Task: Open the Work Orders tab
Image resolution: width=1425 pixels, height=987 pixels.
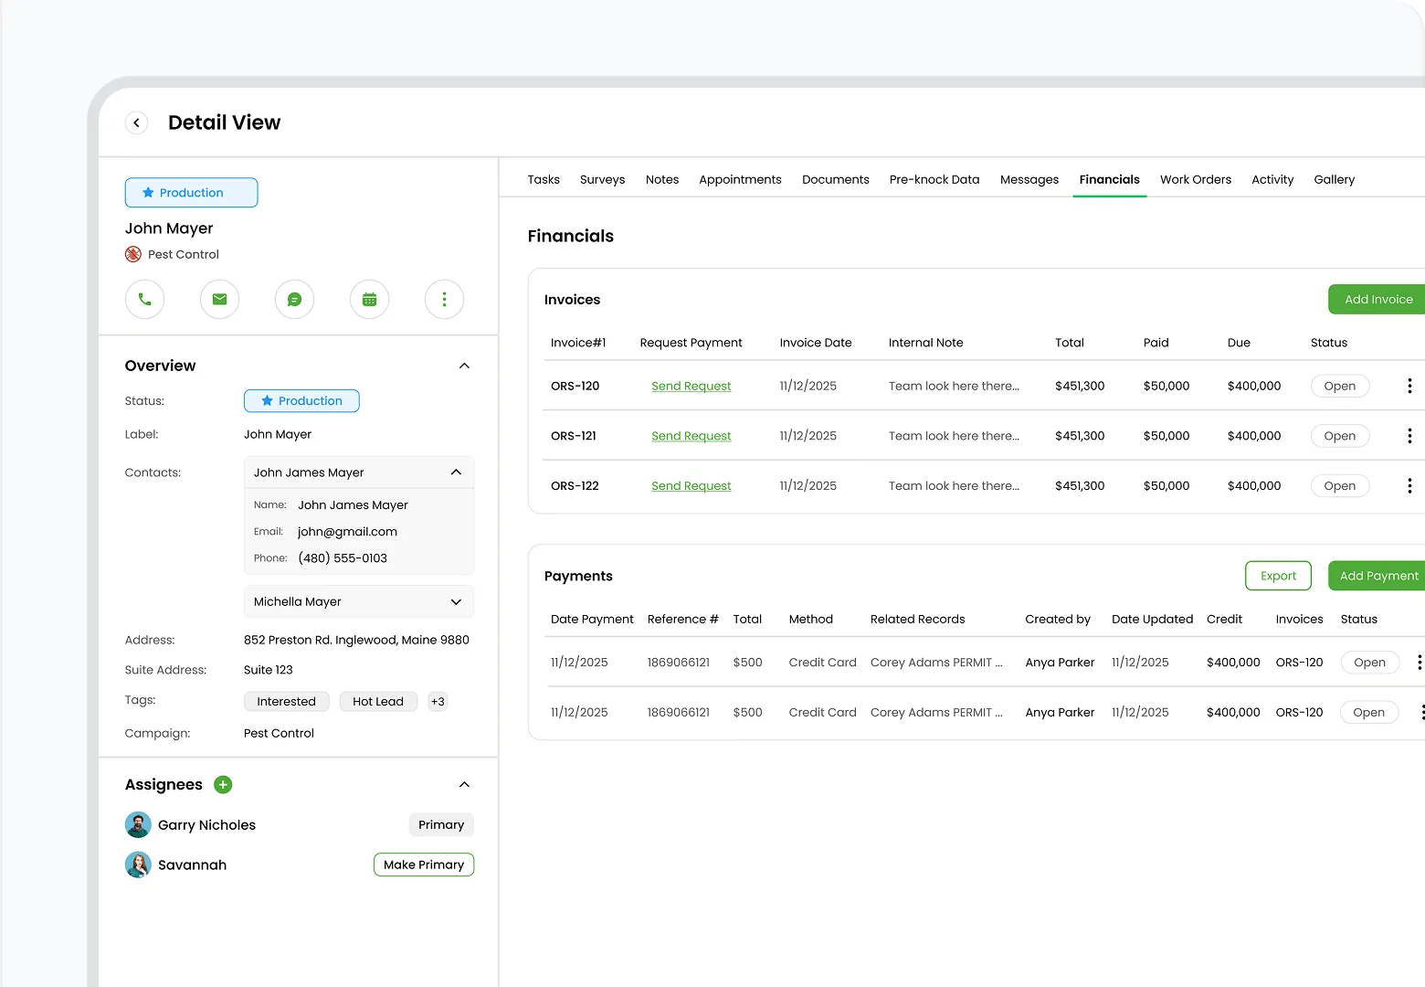Action: [x=1196, y=179]
